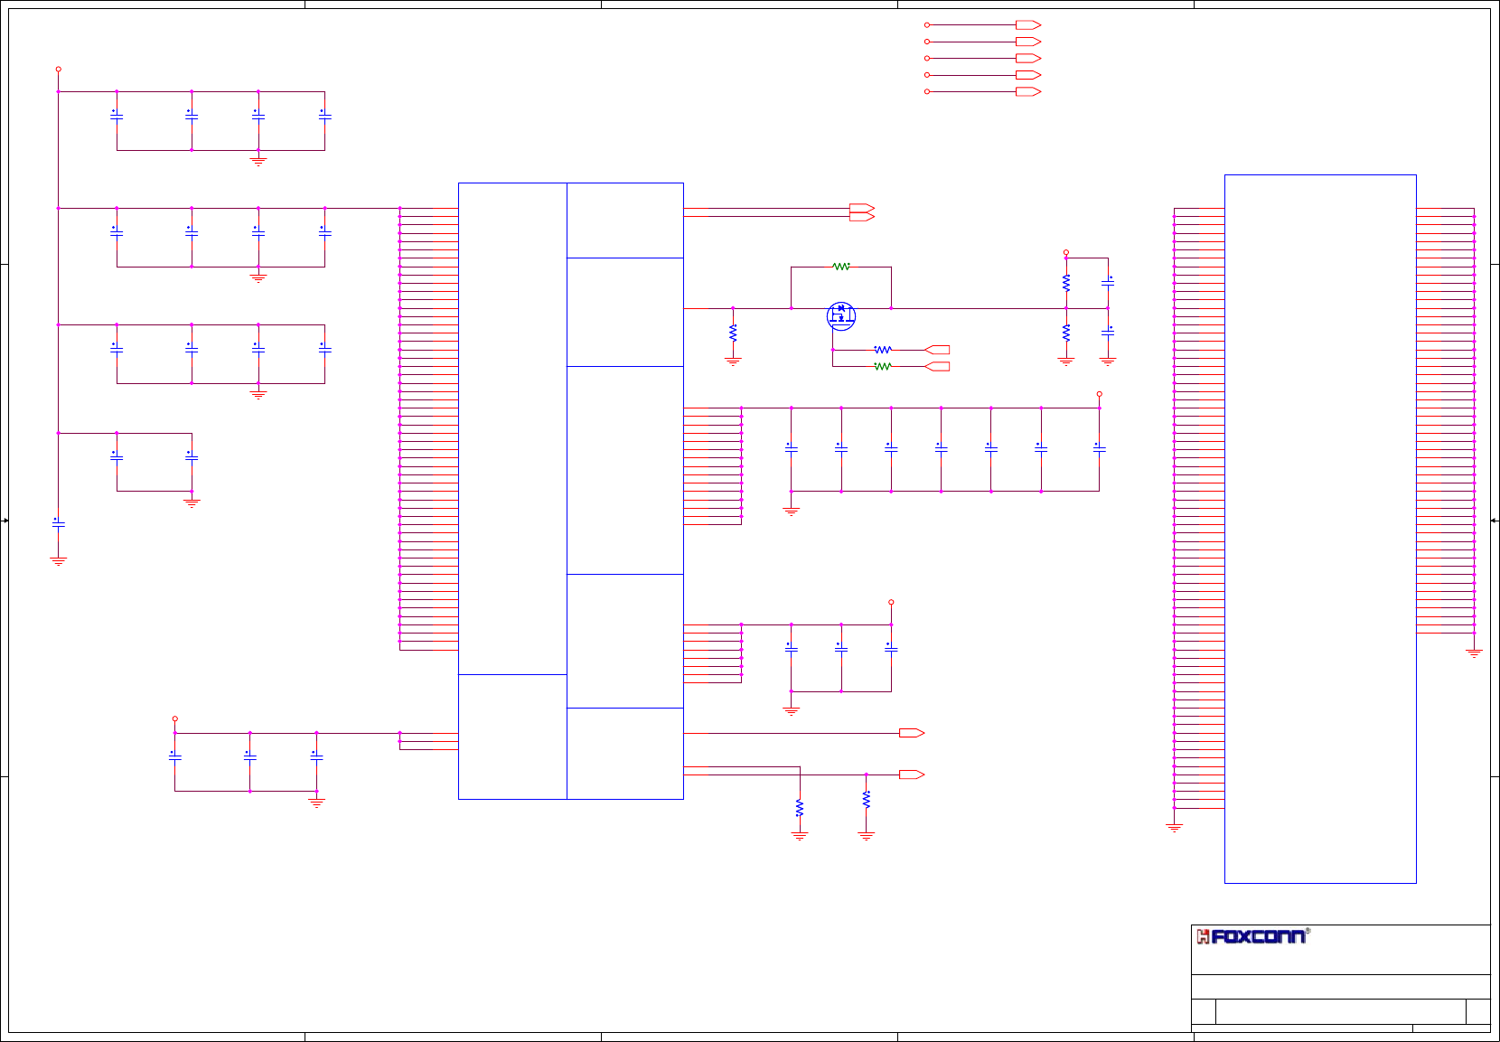The width and height of the screenshot is (1500, 1042).
Task: Select the lone capacitor at bottom of left power rail
Action: click(x=59, y=522)
